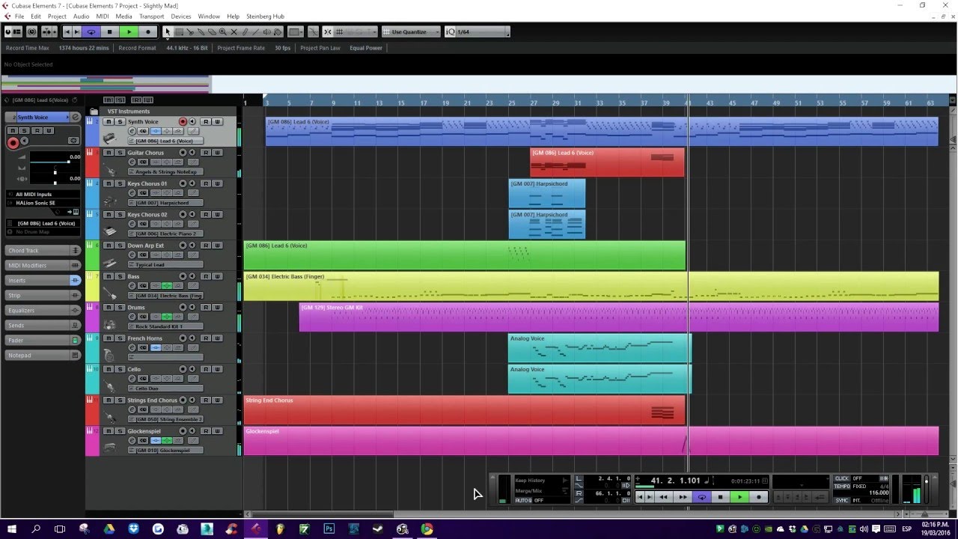Open the Project menu

point(57,16)
